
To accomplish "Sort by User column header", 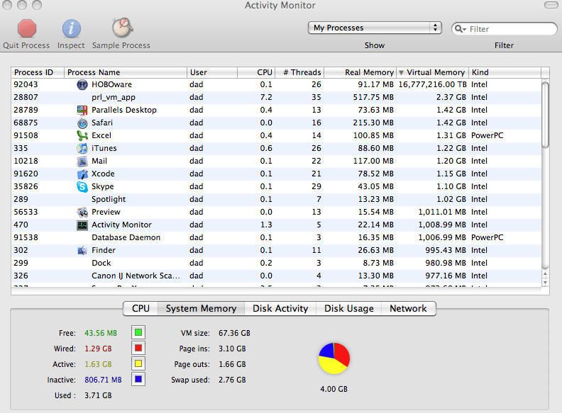I will click(212, 72).
